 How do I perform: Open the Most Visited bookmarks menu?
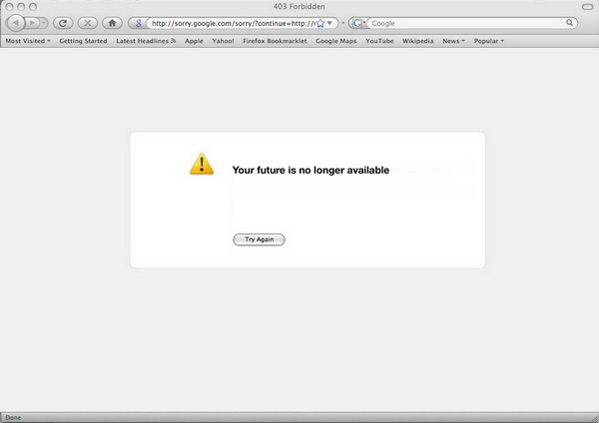pyautogui.click(x=28, y=41)
